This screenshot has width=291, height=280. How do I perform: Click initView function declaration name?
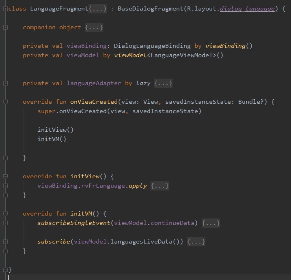coord(85,176)
